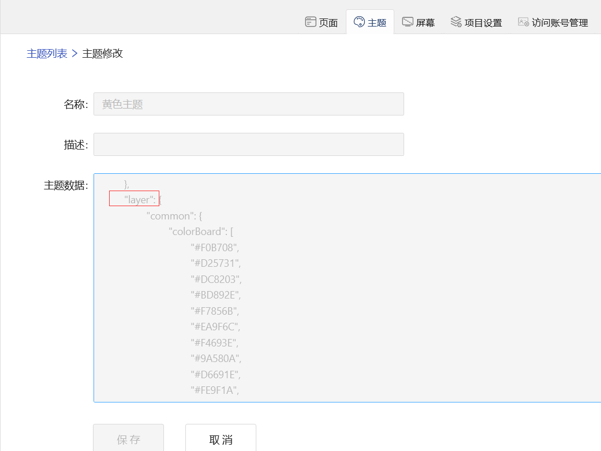Open the 屏幕 tab
This screenshot has height=451, width=601.
[x=425, y=23]
